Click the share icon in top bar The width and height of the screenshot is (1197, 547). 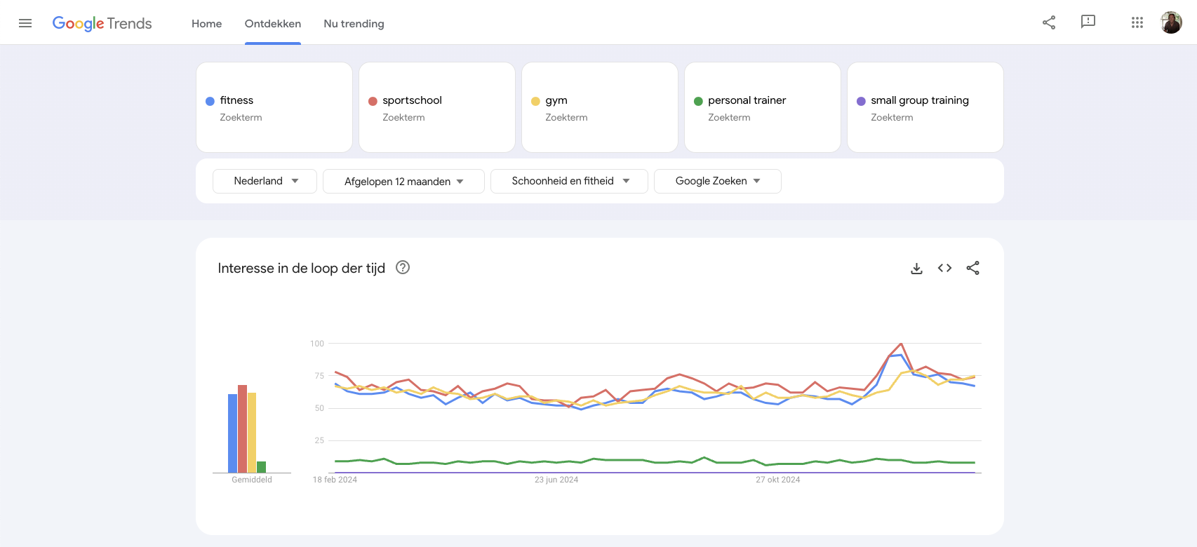1049,22
